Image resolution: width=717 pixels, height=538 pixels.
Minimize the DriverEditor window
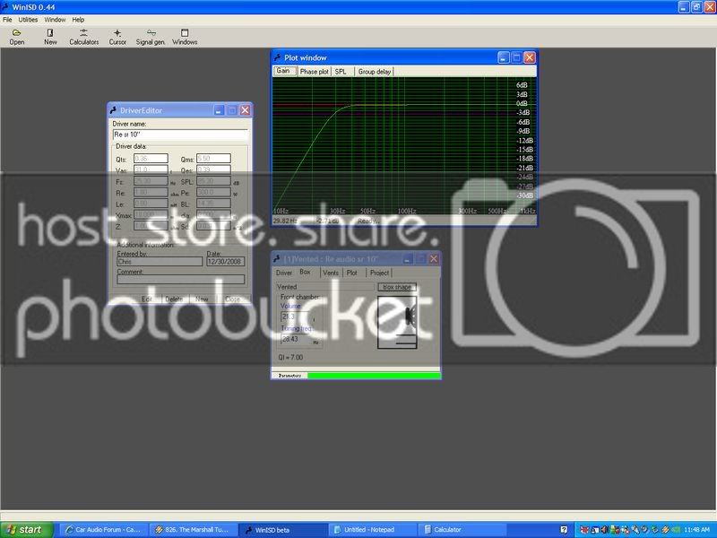(x=219, y=110)
